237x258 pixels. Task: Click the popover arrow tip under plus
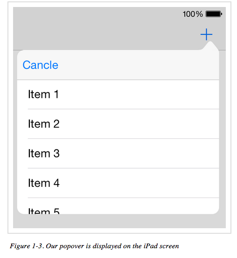coord(210,43)
